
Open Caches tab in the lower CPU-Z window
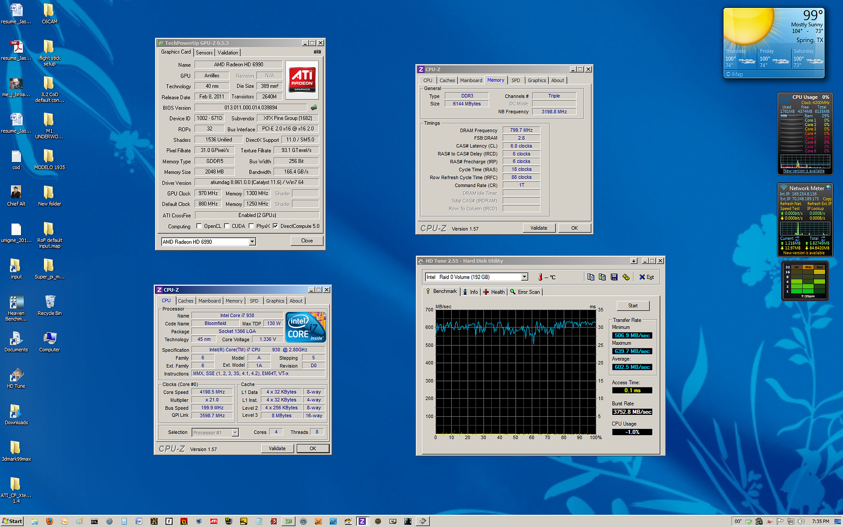[185, 301]
